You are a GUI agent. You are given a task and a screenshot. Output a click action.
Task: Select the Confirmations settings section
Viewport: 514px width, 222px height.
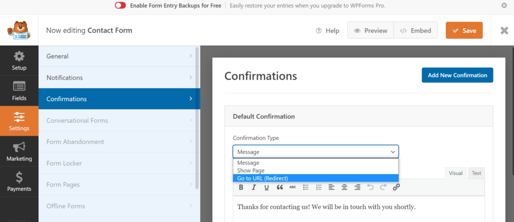119,99
